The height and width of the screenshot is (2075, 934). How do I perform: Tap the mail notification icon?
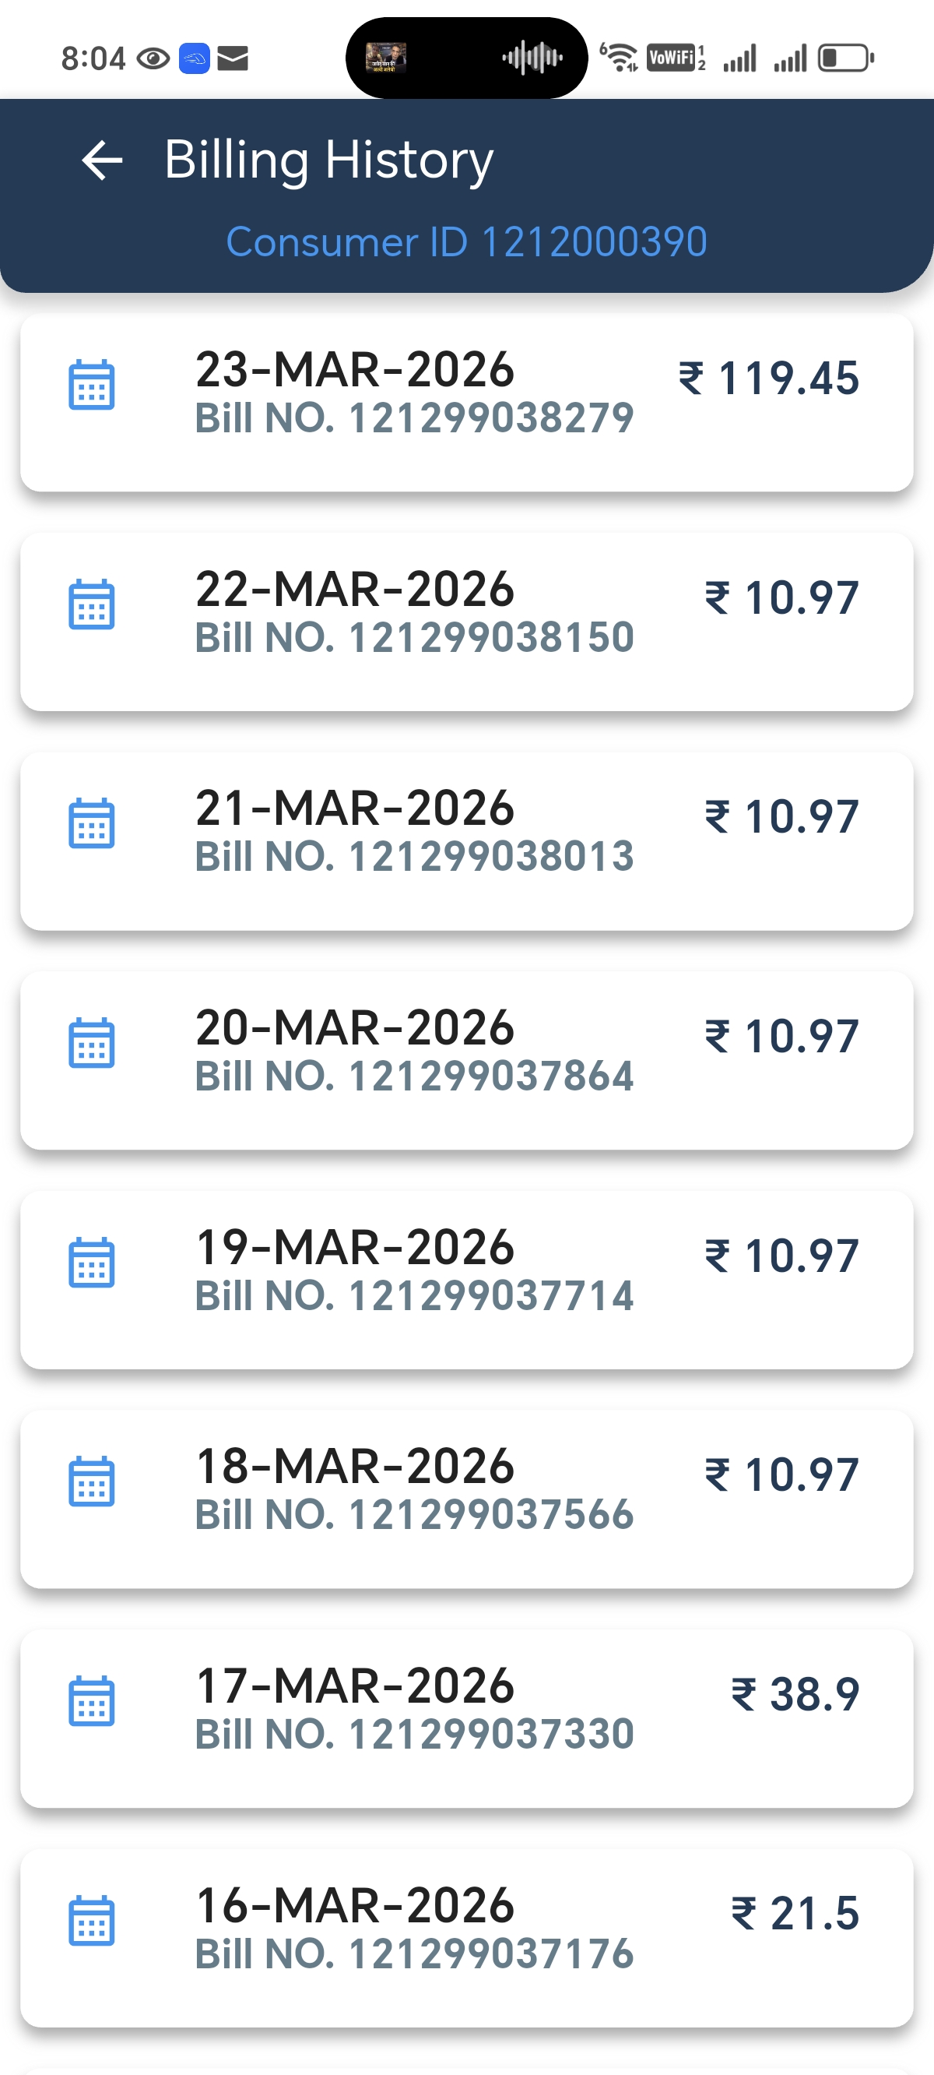[233, 58]
